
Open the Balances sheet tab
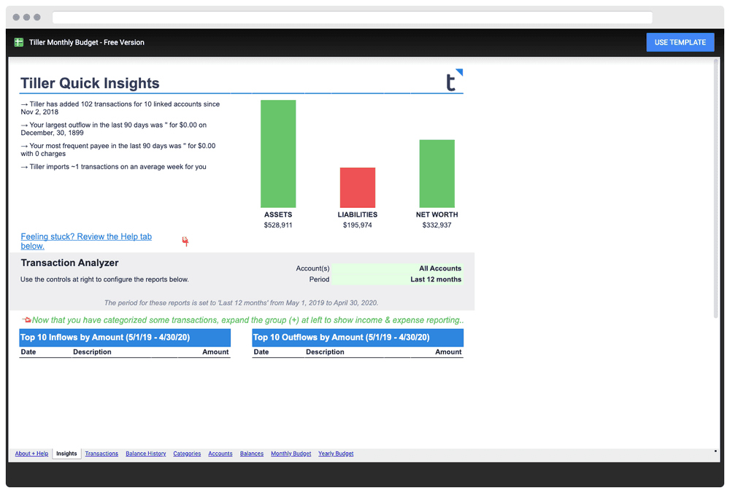coord(252,454)
